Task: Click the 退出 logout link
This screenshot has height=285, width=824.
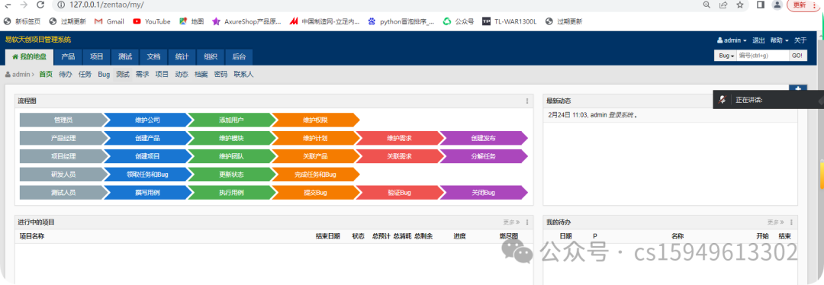Action: (x=758, y=40)
